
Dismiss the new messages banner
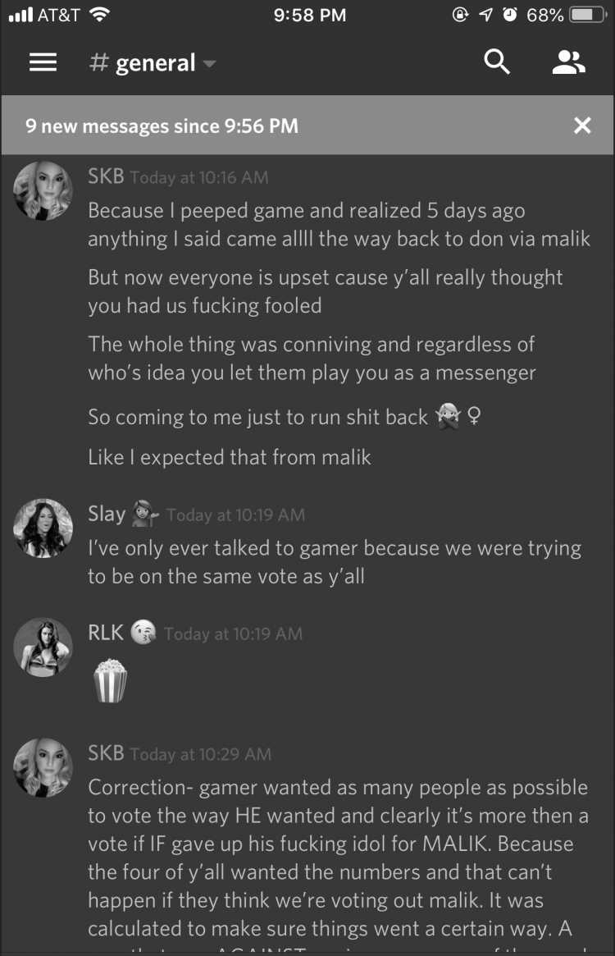582,126
